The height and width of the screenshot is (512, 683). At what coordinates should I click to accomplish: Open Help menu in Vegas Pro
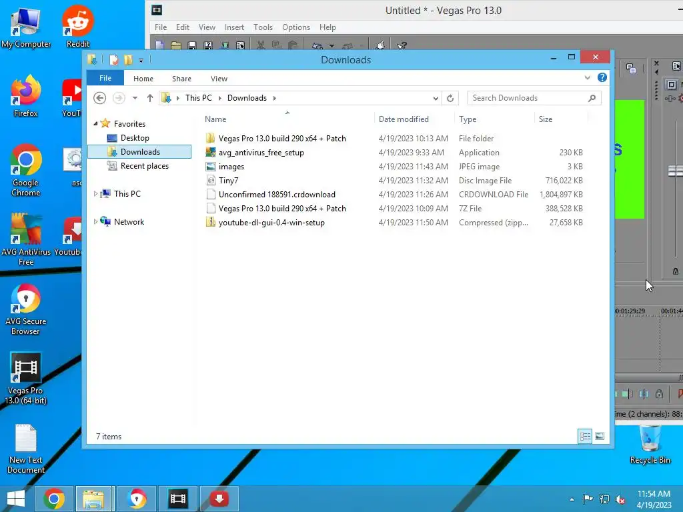[x=327, y=27]
